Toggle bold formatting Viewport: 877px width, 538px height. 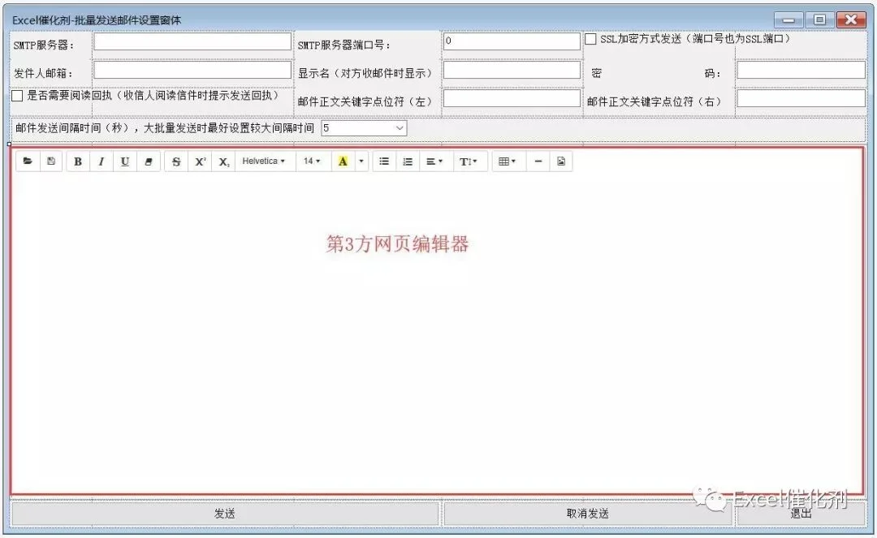[x=78, y=161]
